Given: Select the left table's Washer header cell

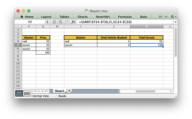Looking at the screenshot, I should coord(29,37).
